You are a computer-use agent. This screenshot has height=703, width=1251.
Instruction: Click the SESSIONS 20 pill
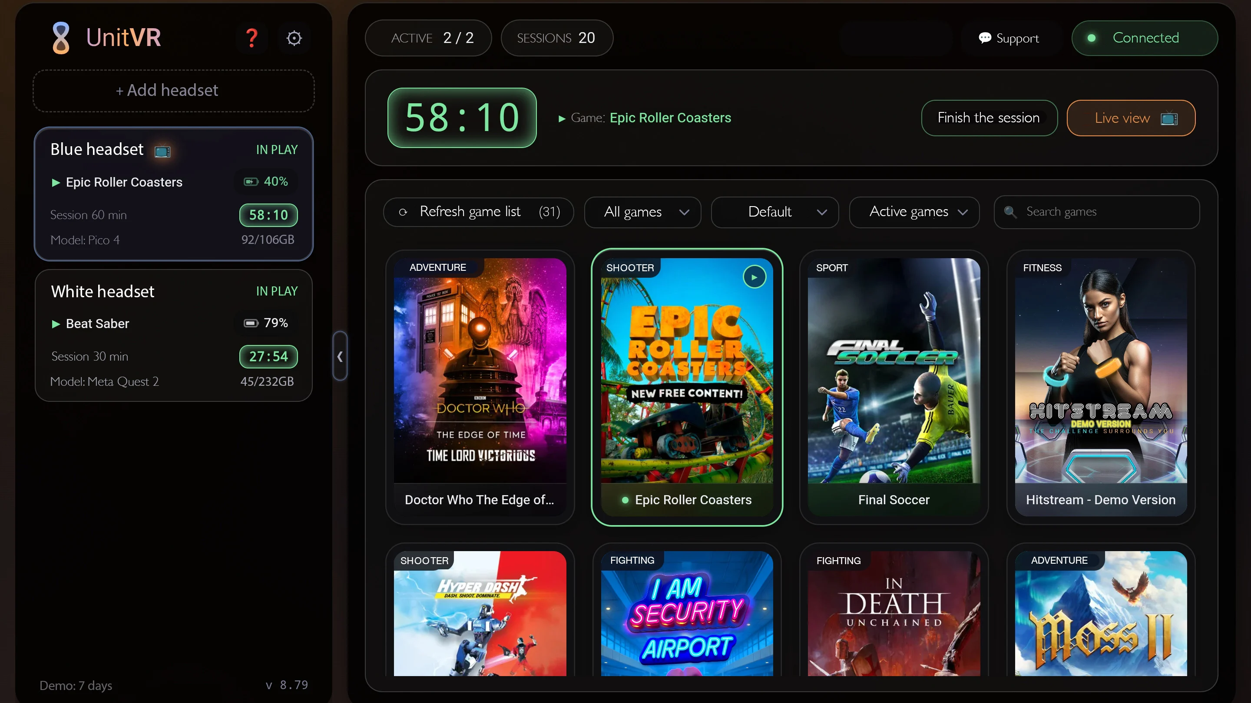(x=556, y=38)
